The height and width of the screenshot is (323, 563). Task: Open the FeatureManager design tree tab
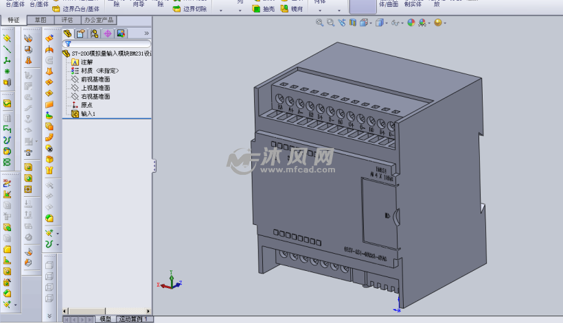click(67, 33)
